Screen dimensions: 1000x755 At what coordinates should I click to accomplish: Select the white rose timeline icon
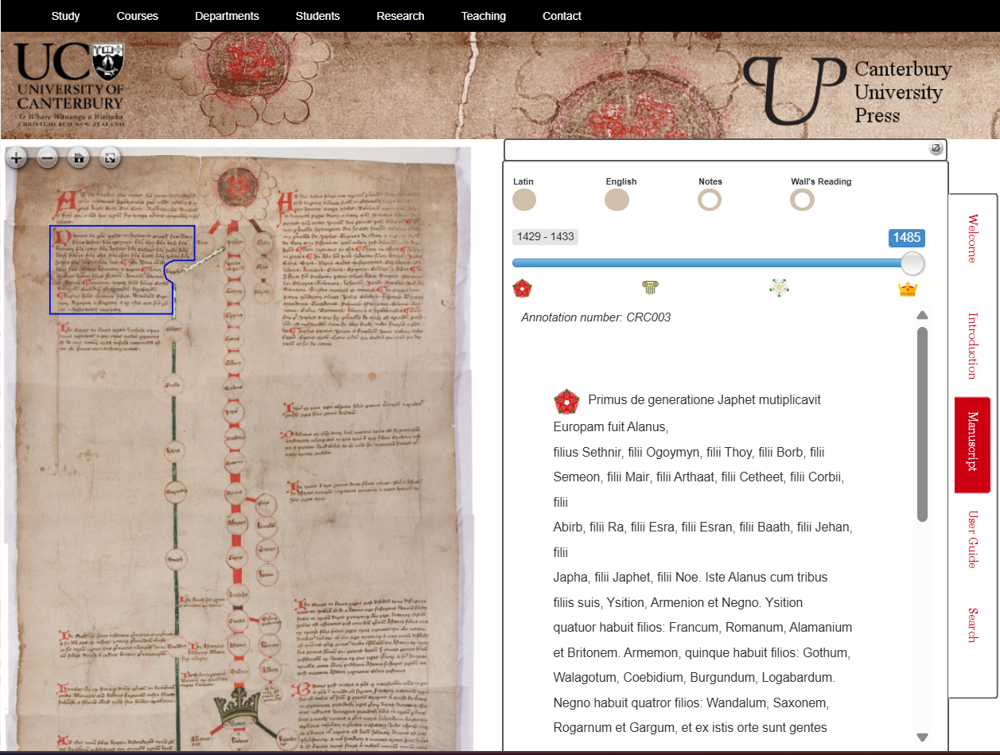coord(780,288)
